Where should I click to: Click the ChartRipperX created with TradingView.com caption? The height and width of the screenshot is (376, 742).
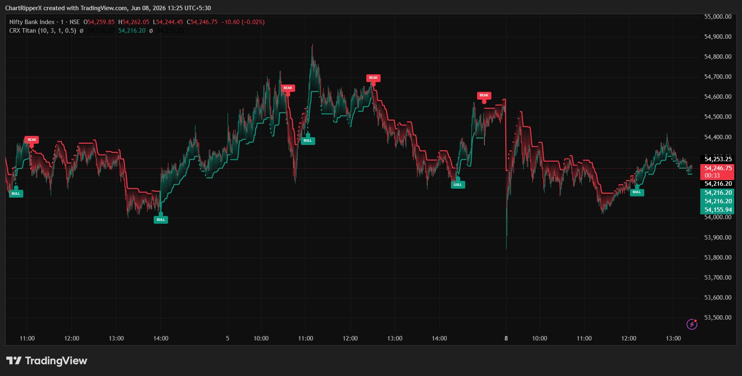click(x=108, y=8)
